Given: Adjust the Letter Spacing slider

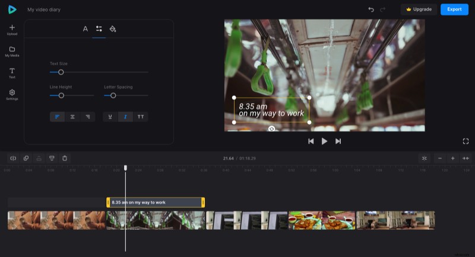Looking at the screenshot, I should pos(113,95).
